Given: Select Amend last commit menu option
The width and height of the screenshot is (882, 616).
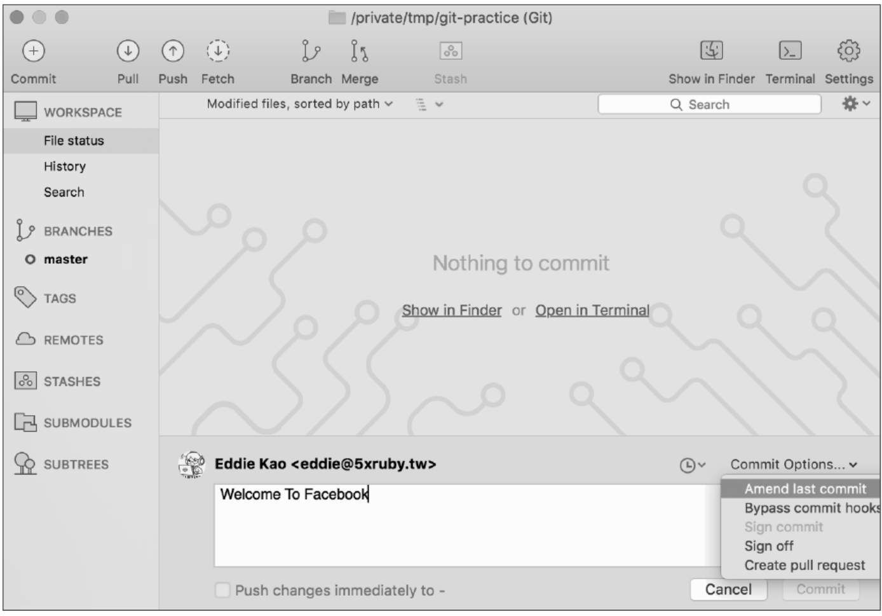Looking at the screenshot, I should click(804, 489).
